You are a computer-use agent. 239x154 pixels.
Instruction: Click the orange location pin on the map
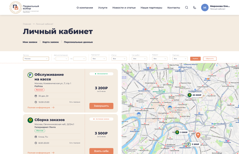[198, 135]
